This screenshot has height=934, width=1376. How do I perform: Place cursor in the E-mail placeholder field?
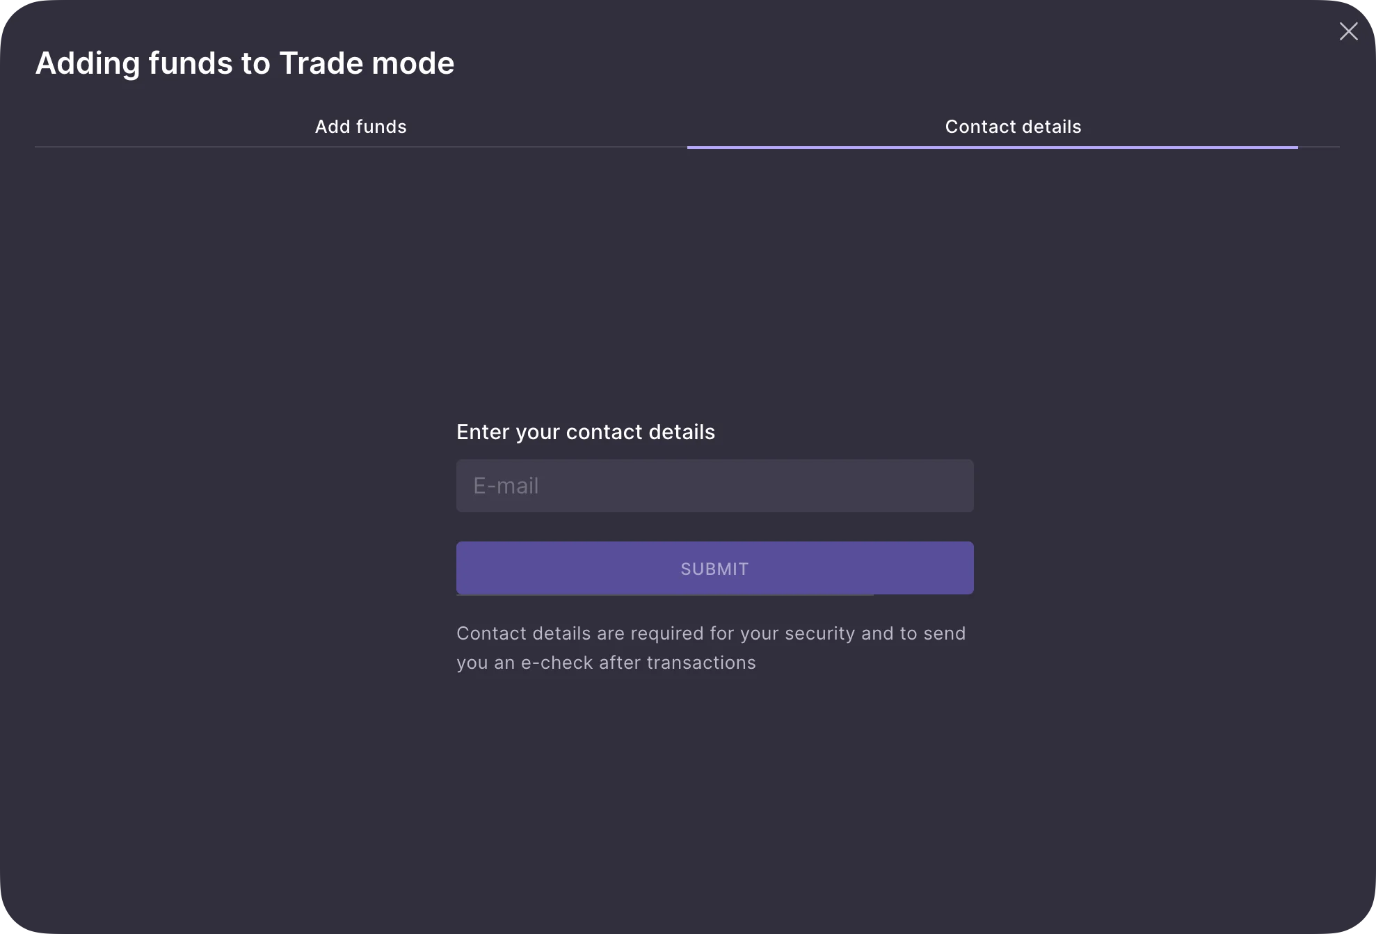[x=714, y=486]
